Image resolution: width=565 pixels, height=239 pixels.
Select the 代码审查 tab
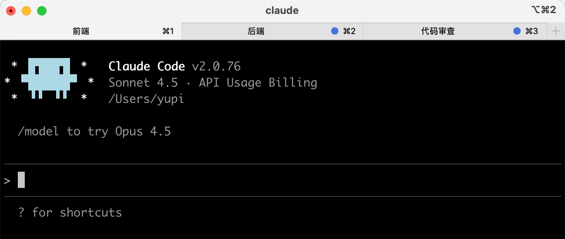438,31
